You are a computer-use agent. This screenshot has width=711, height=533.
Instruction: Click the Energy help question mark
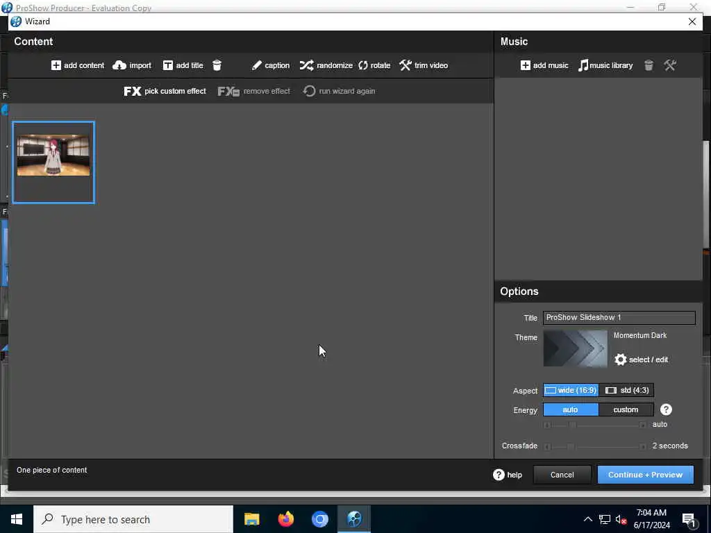pos(666,409)
